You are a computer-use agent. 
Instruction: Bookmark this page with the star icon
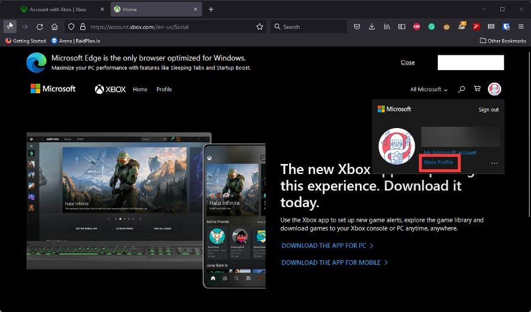(x=260, y=27)
